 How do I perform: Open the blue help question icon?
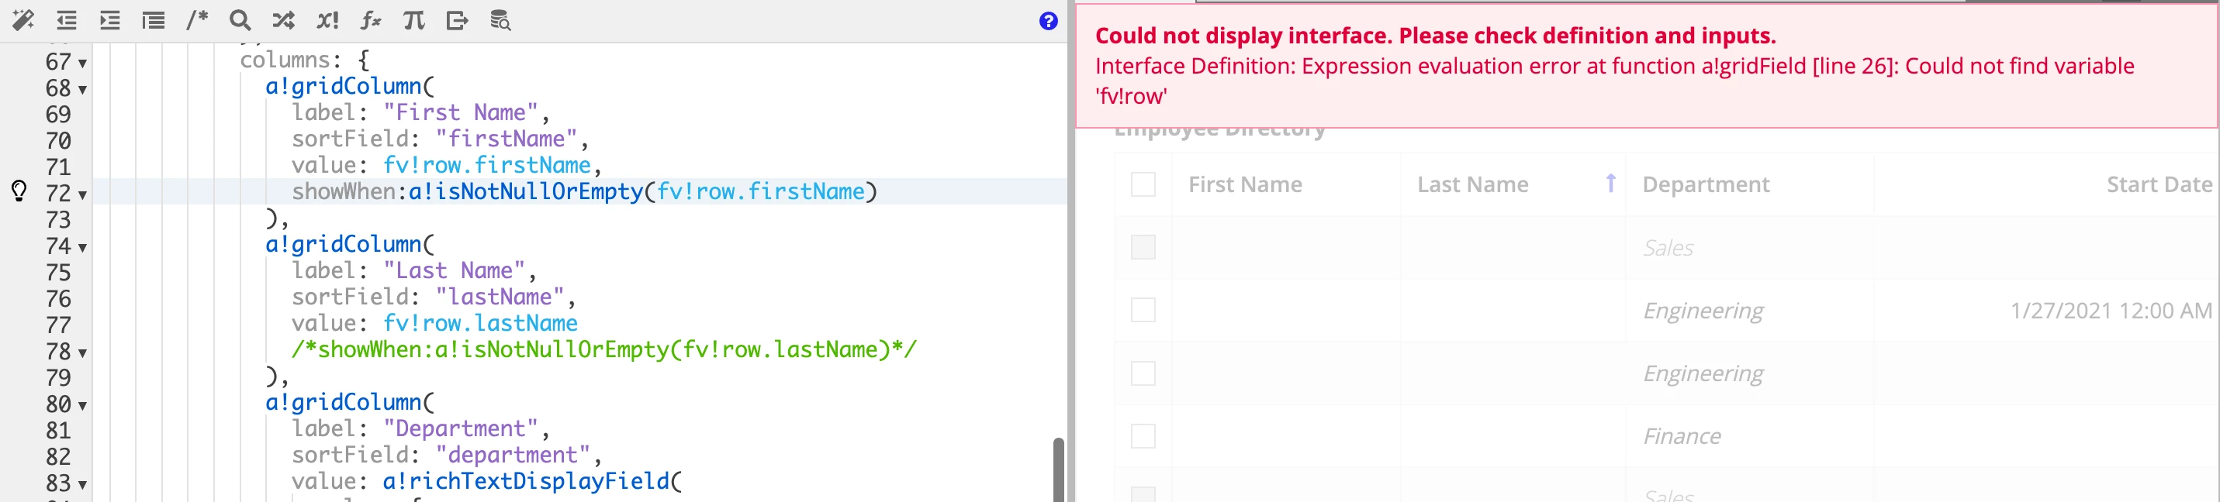point(1048,21)
